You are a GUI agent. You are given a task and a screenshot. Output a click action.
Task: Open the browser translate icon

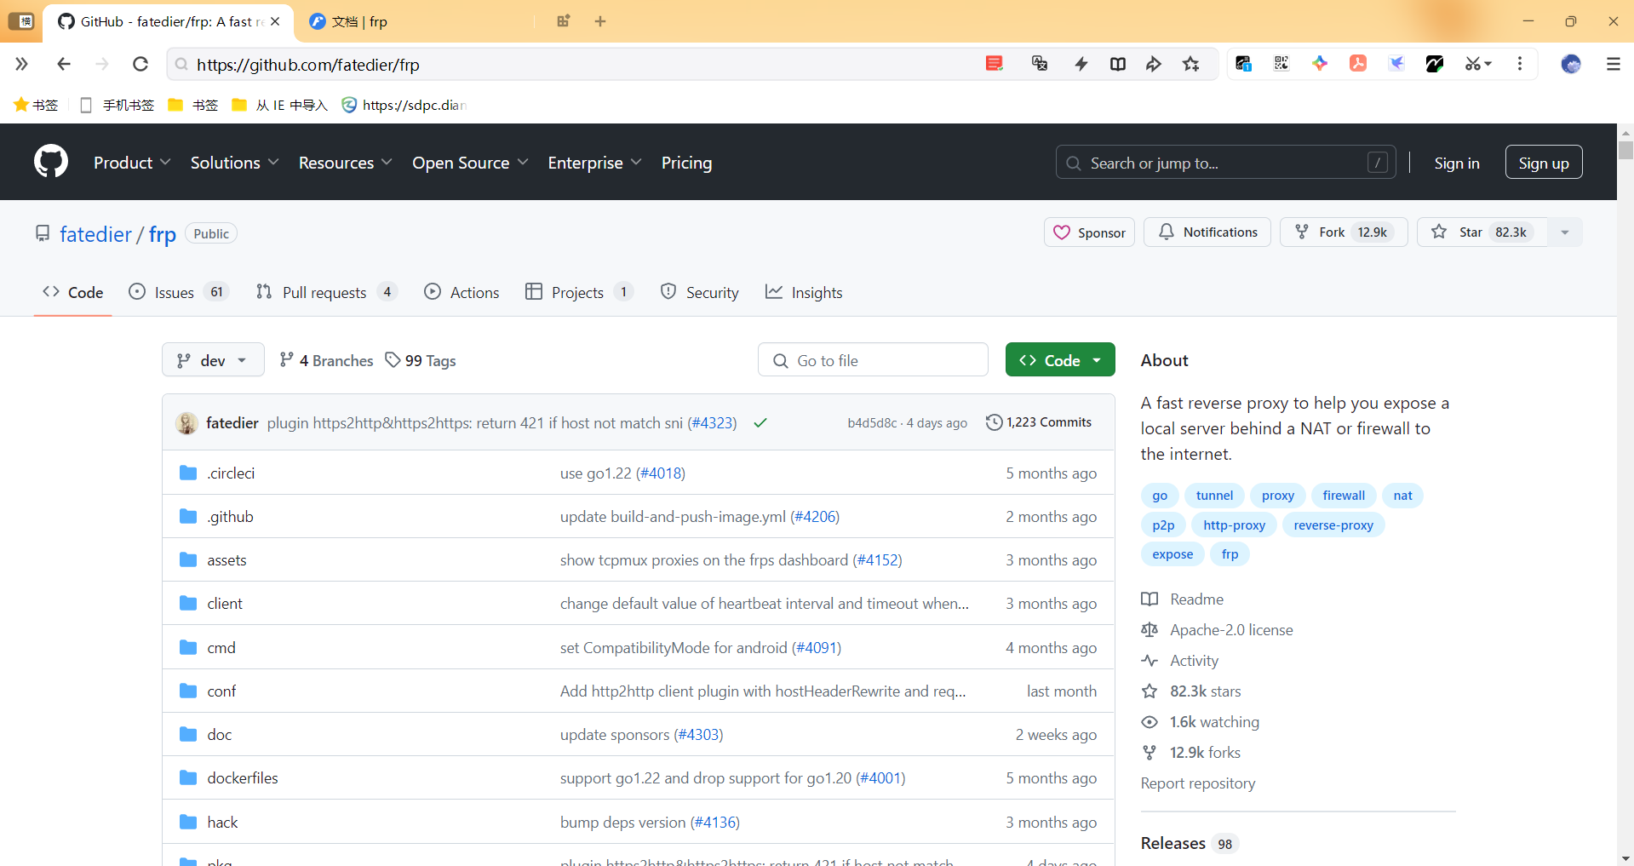[1039, 64]
